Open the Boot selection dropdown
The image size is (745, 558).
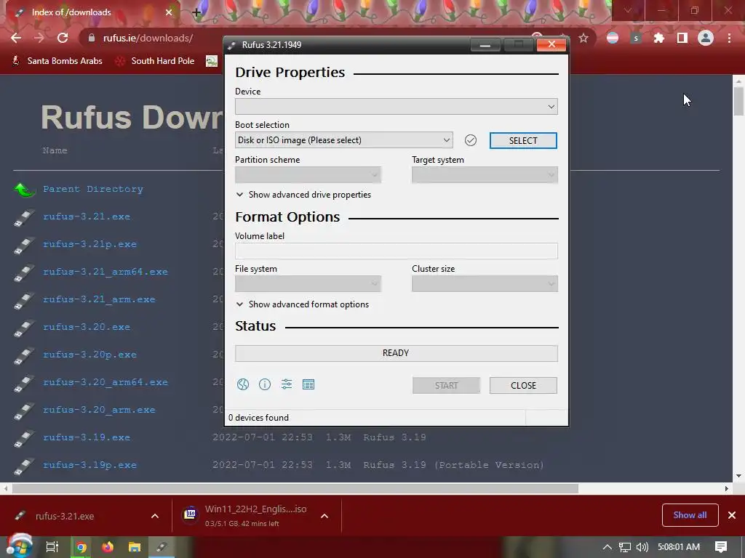tap(344, 140)
